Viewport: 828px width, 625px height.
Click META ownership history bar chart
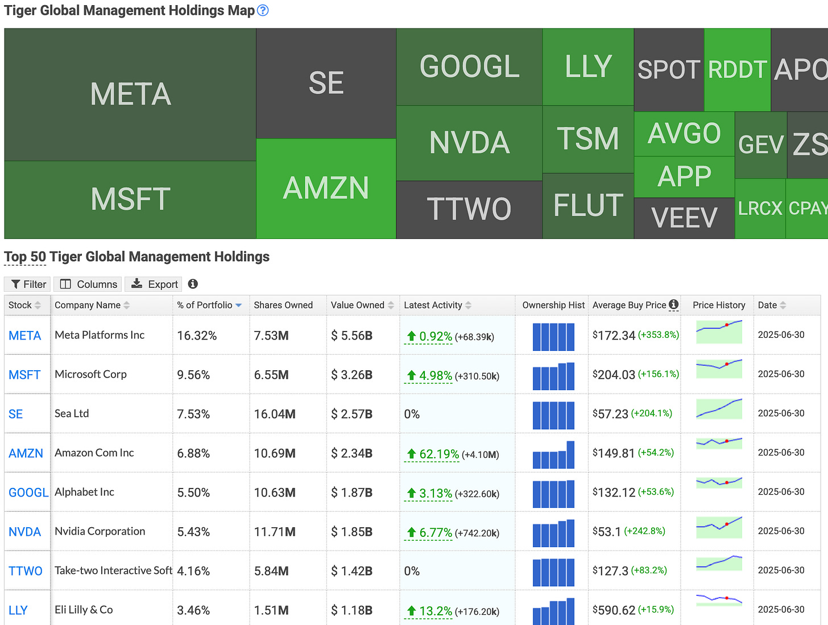coord(553,337)
